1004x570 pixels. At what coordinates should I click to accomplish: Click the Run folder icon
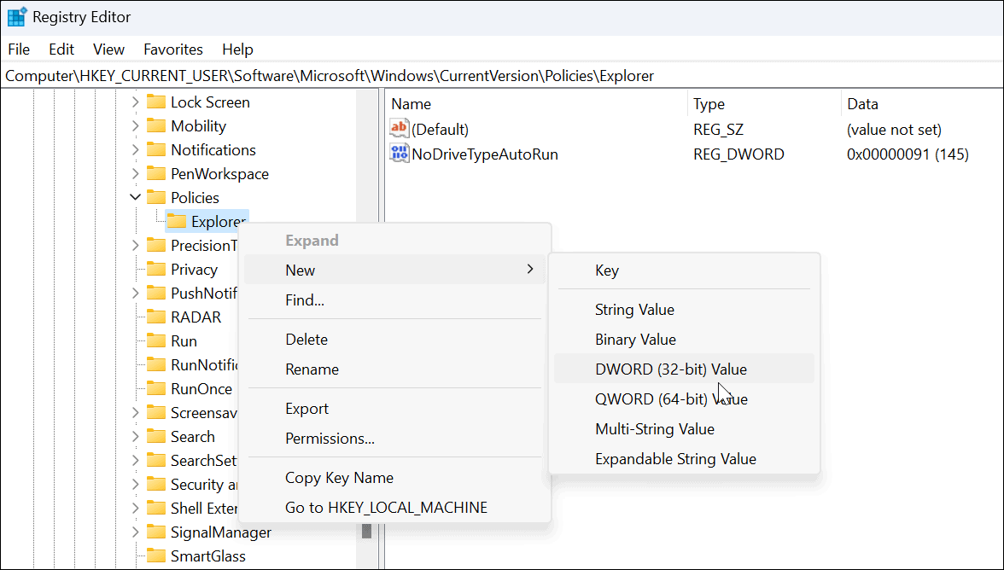click(157, 340)
